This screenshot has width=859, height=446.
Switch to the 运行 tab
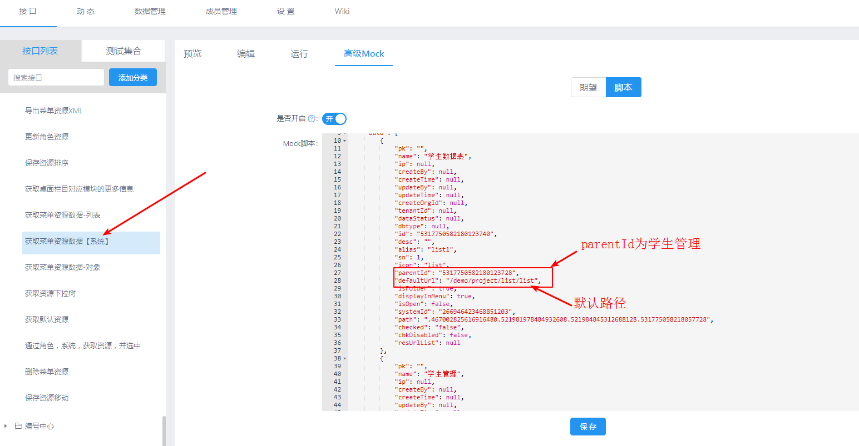pos(299,53)
